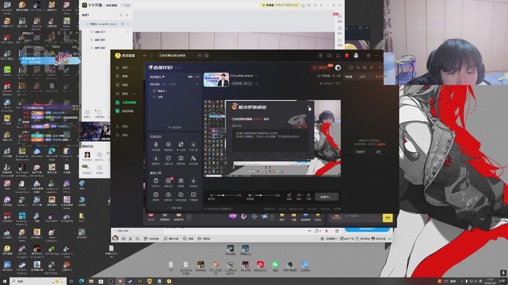Collapse the 游戏 section chevron in Huya sidebar
508x285 pixels.
(x=134, y=94)
